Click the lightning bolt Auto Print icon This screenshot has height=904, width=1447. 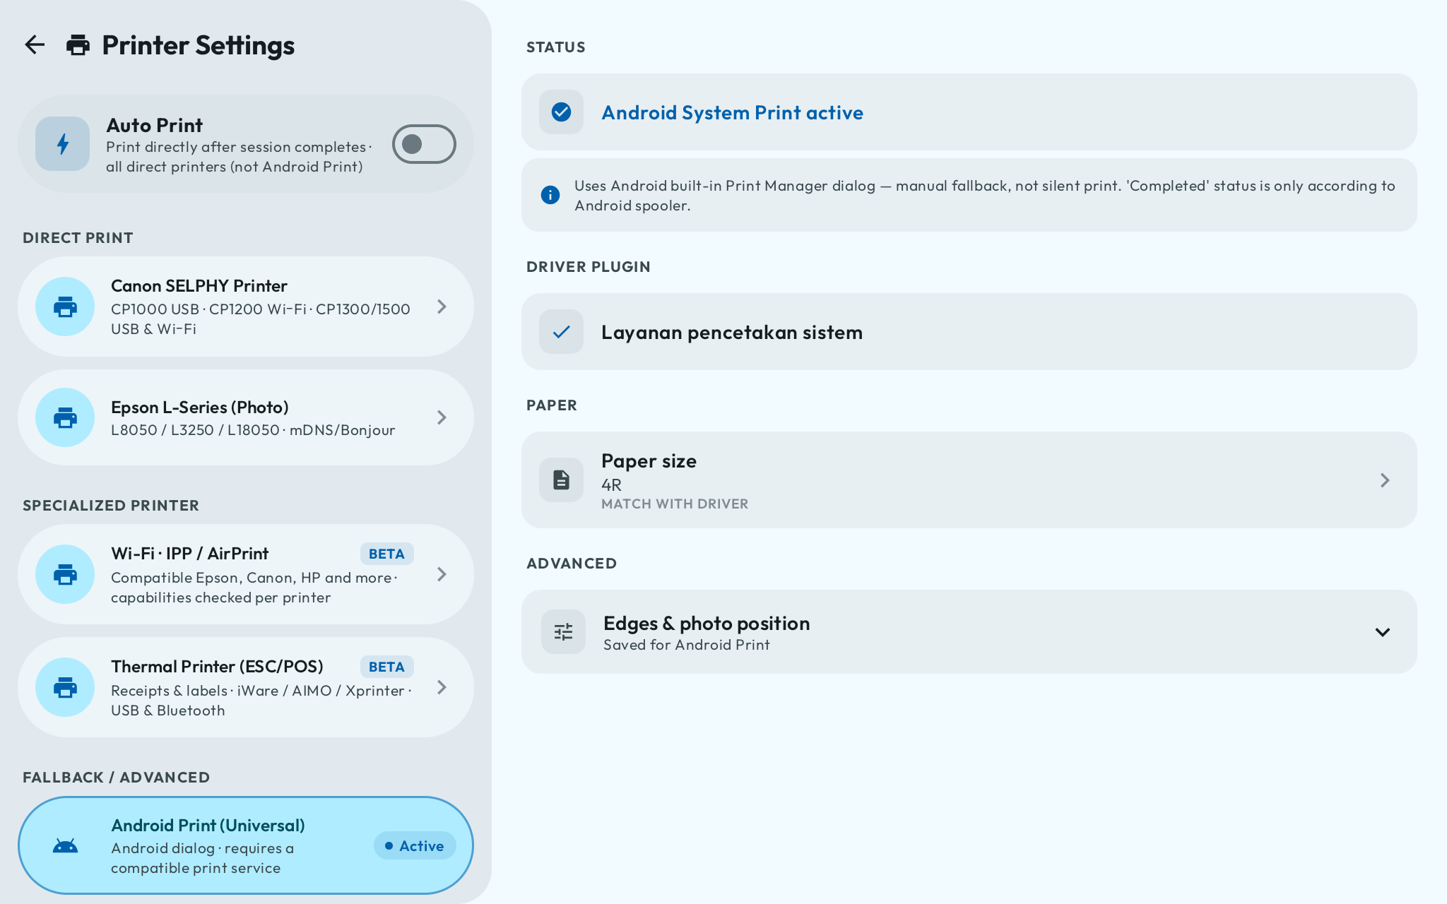tap(63, 144)
